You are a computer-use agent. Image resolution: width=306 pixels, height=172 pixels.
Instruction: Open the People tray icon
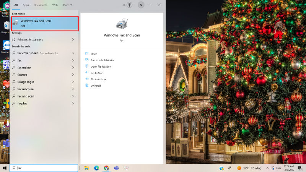(x=230, y=168)
